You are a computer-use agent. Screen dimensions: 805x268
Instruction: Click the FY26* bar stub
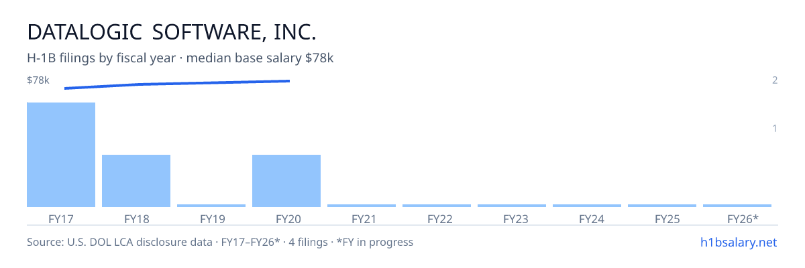click(x=737, y=206)
